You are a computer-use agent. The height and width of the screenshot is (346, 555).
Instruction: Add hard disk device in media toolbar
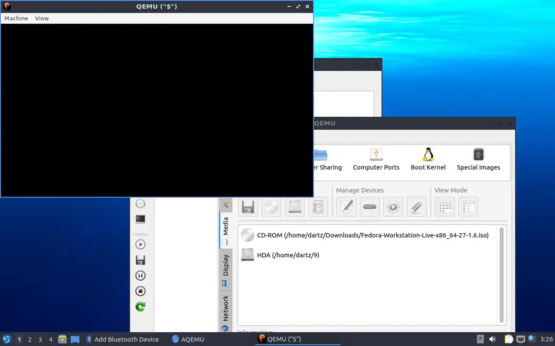[295, 207]
